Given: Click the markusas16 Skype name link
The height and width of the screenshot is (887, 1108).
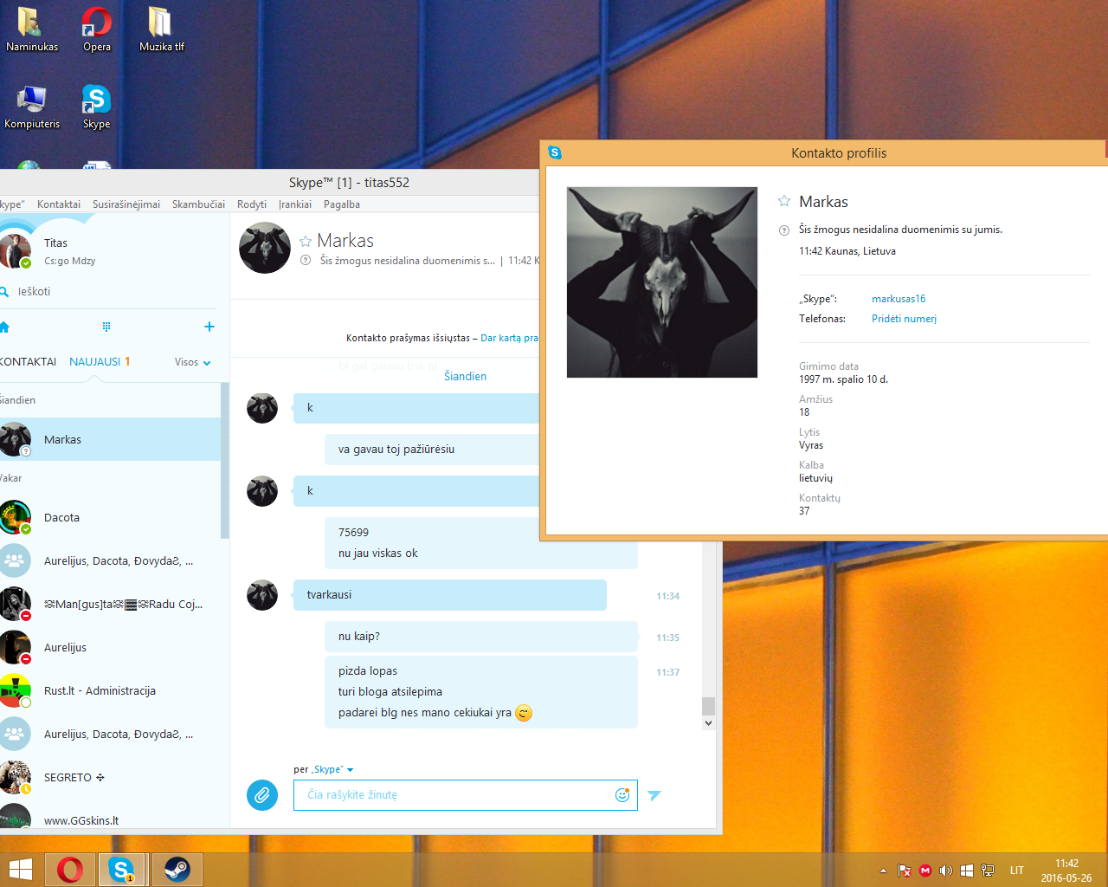Looking at the screenshot, I should point(899,299).
